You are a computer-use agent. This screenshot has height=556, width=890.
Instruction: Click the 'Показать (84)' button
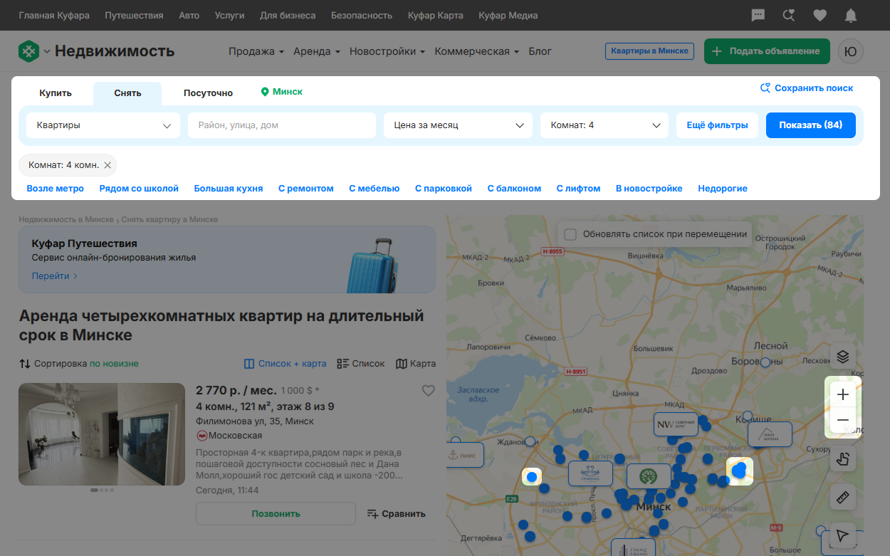[811, 125]
